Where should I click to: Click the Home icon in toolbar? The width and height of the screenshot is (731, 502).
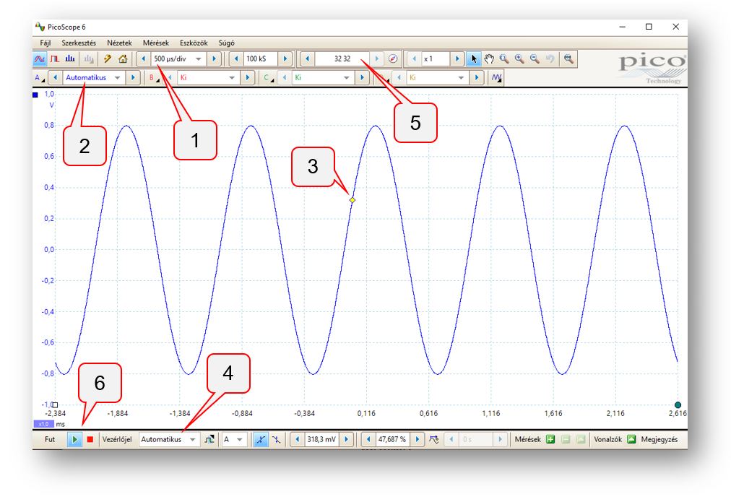click(123, 59)
